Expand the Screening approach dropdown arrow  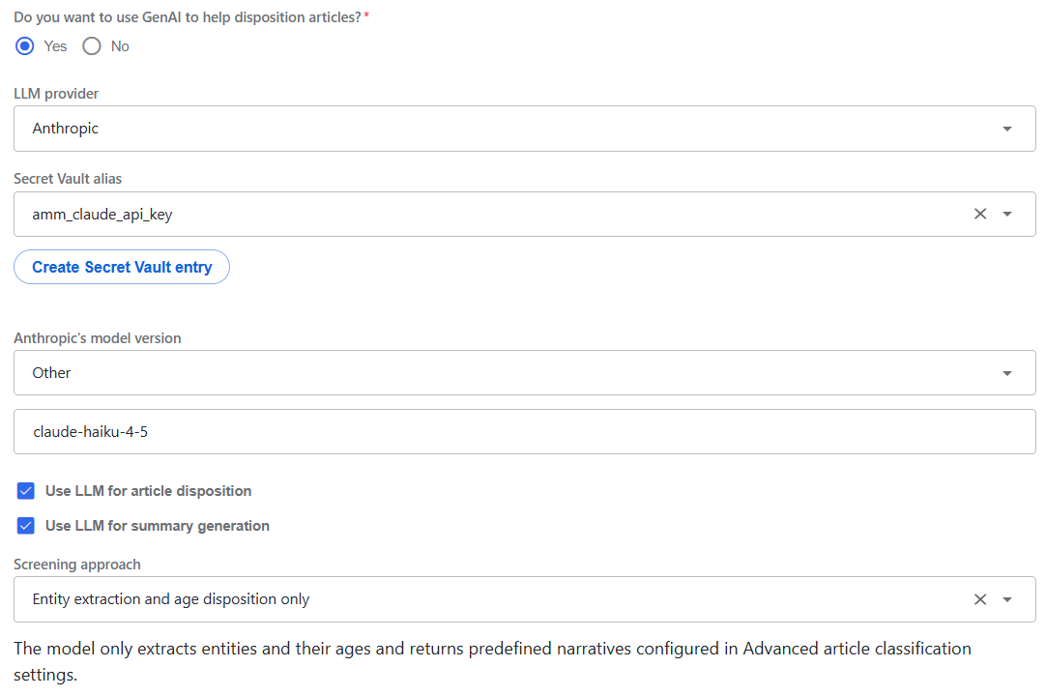(1006, 599)
